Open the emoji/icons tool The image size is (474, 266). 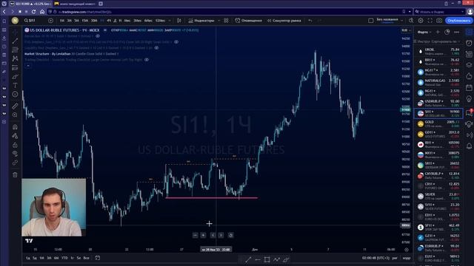[15, 95]
